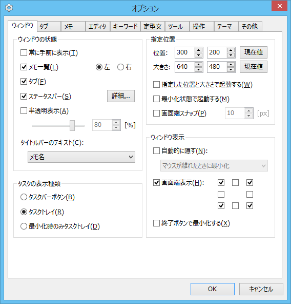
Task: Increase the X position value with up arrow
Action: 198,50
